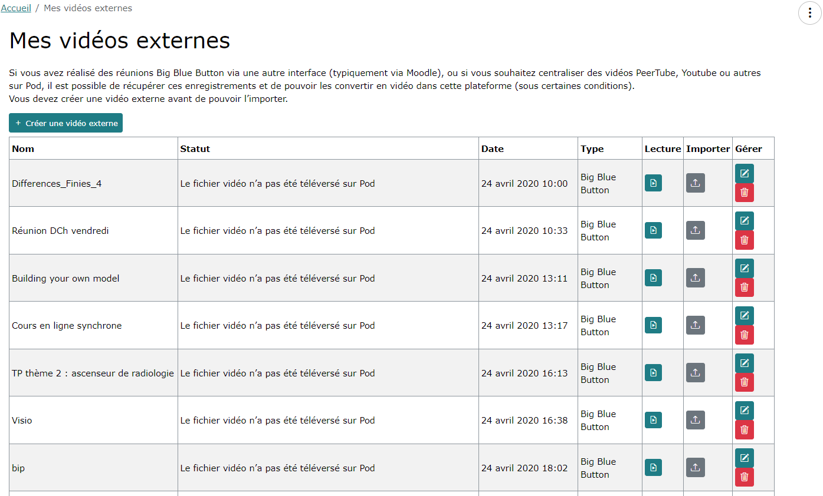Go to Accueil breadcrumb link

tap(16, 8)
